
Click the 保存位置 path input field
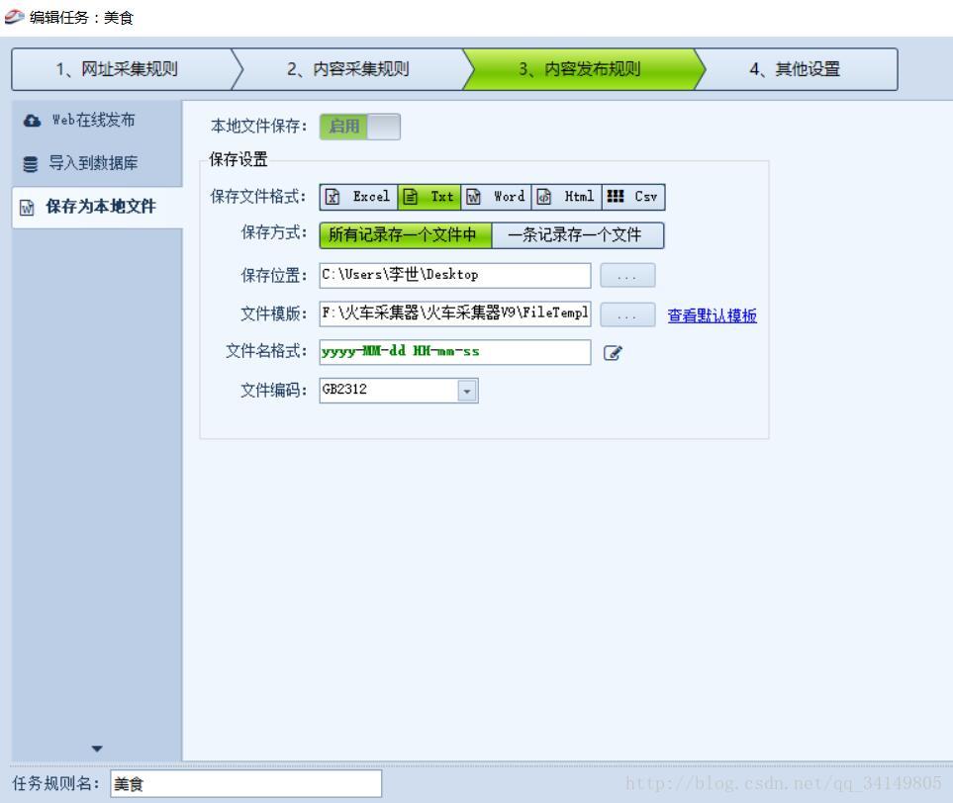[455, 275]
